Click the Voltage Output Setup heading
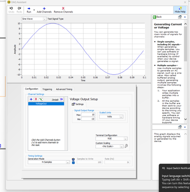 pyautogui.click(x=83, y=99)
